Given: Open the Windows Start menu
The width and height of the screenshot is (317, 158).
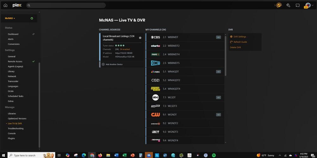Looking at the screenshot, I should point(3,155).
